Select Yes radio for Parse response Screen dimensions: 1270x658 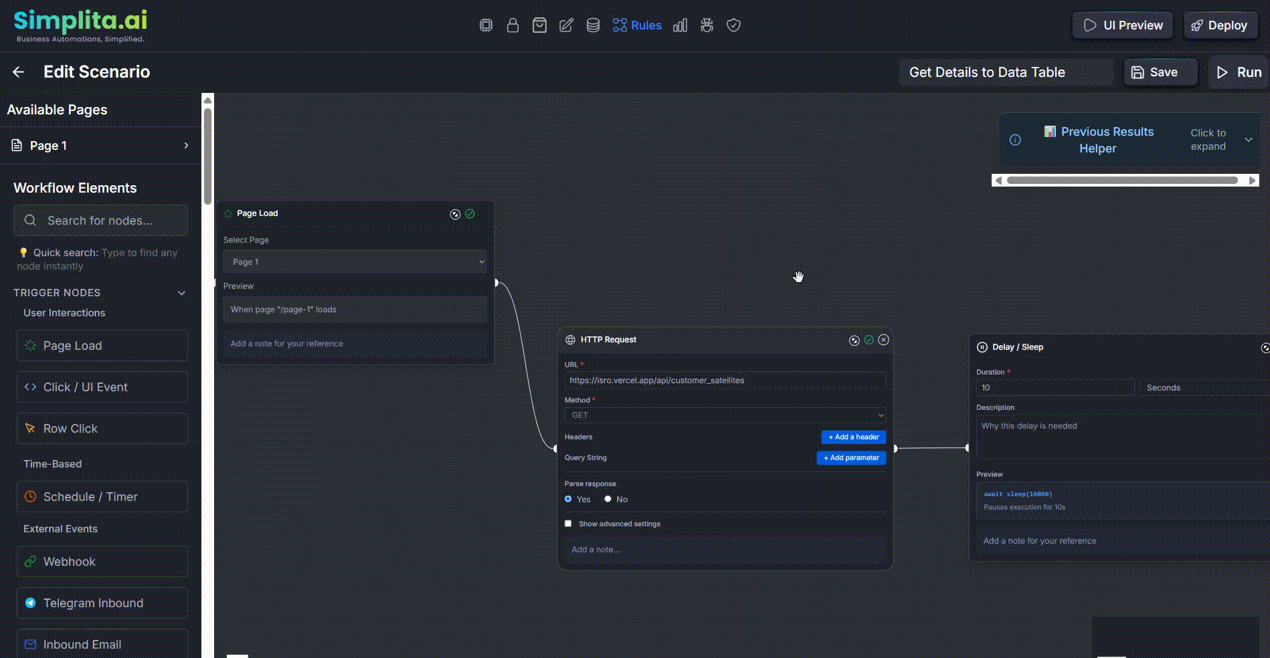pyautogui.click(x=568, y=499)
